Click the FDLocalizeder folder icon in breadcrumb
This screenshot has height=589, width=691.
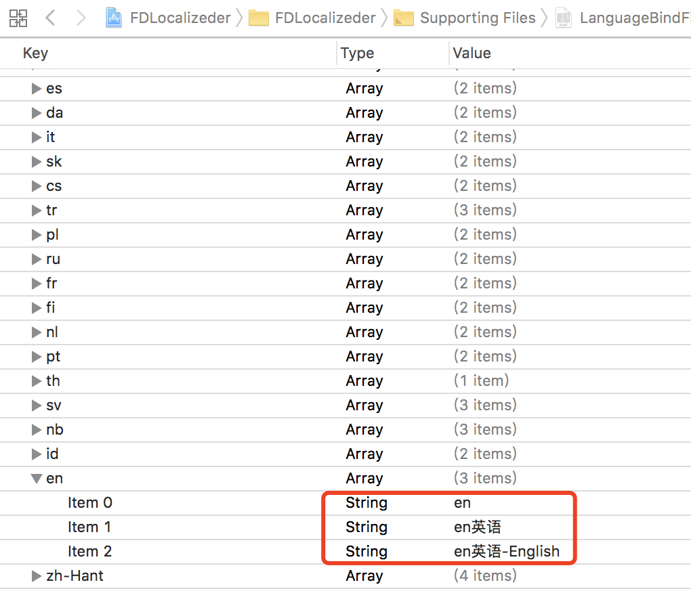coord(259,18)
